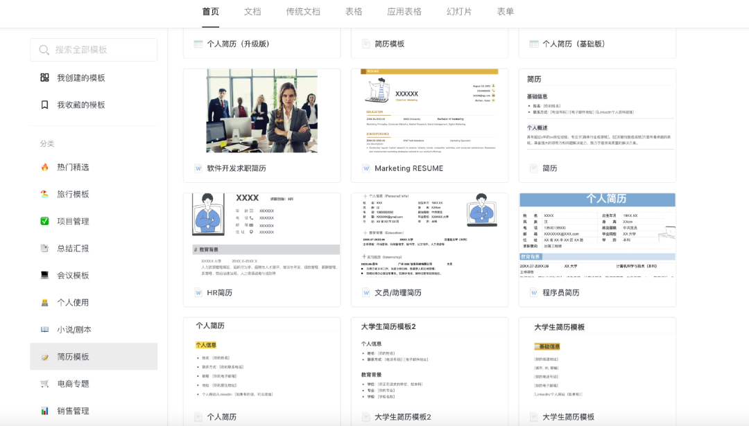The image size is (749, 426).
Task: Click the bookmark icon beside 我收藏的模板
Action: coord(44,105)
